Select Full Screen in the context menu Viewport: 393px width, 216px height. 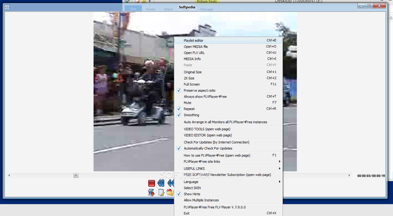tap(192, 84)
